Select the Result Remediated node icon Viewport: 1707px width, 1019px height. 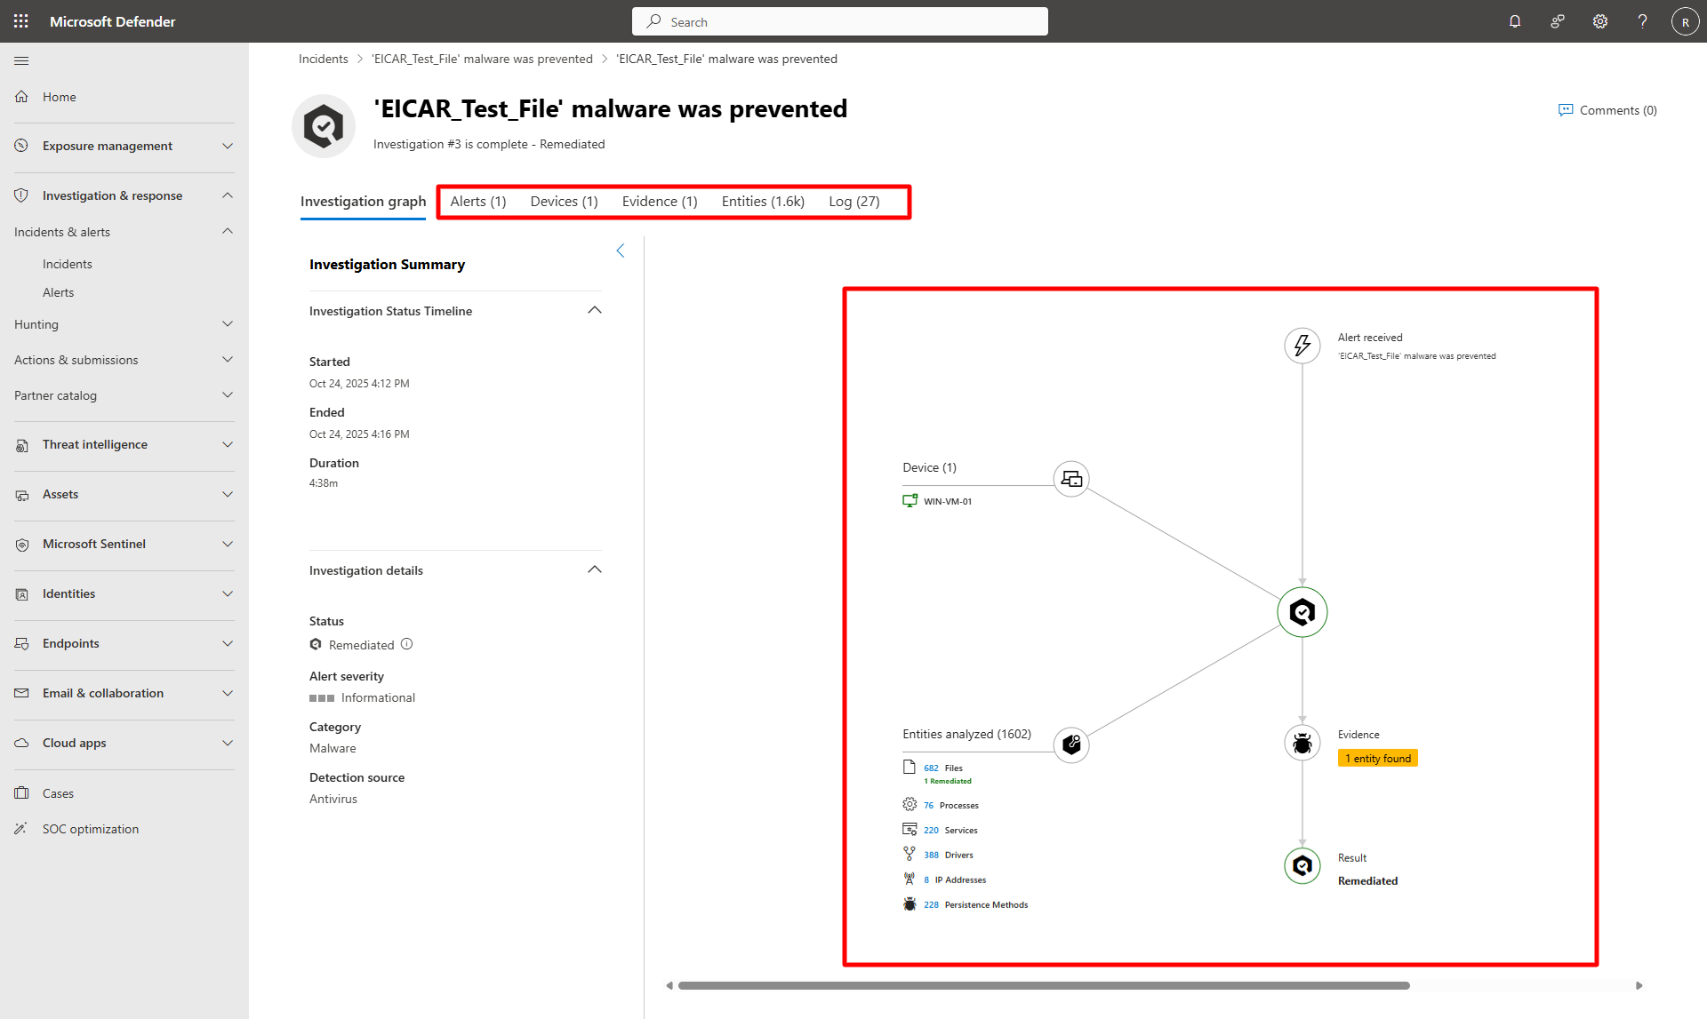[1302, 865]
